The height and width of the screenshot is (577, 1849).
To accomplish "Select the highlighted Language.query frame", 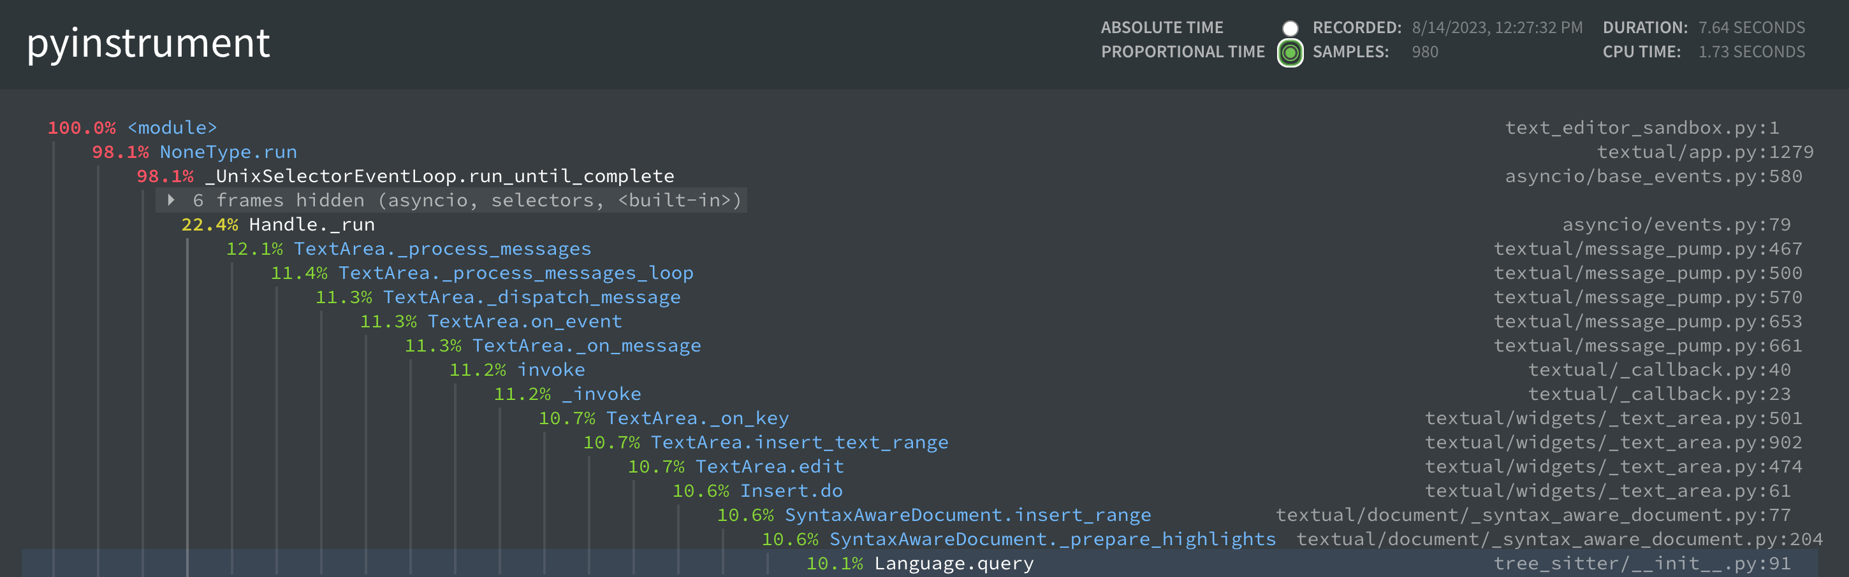I will pyautogui.click(x=954, y=564).
